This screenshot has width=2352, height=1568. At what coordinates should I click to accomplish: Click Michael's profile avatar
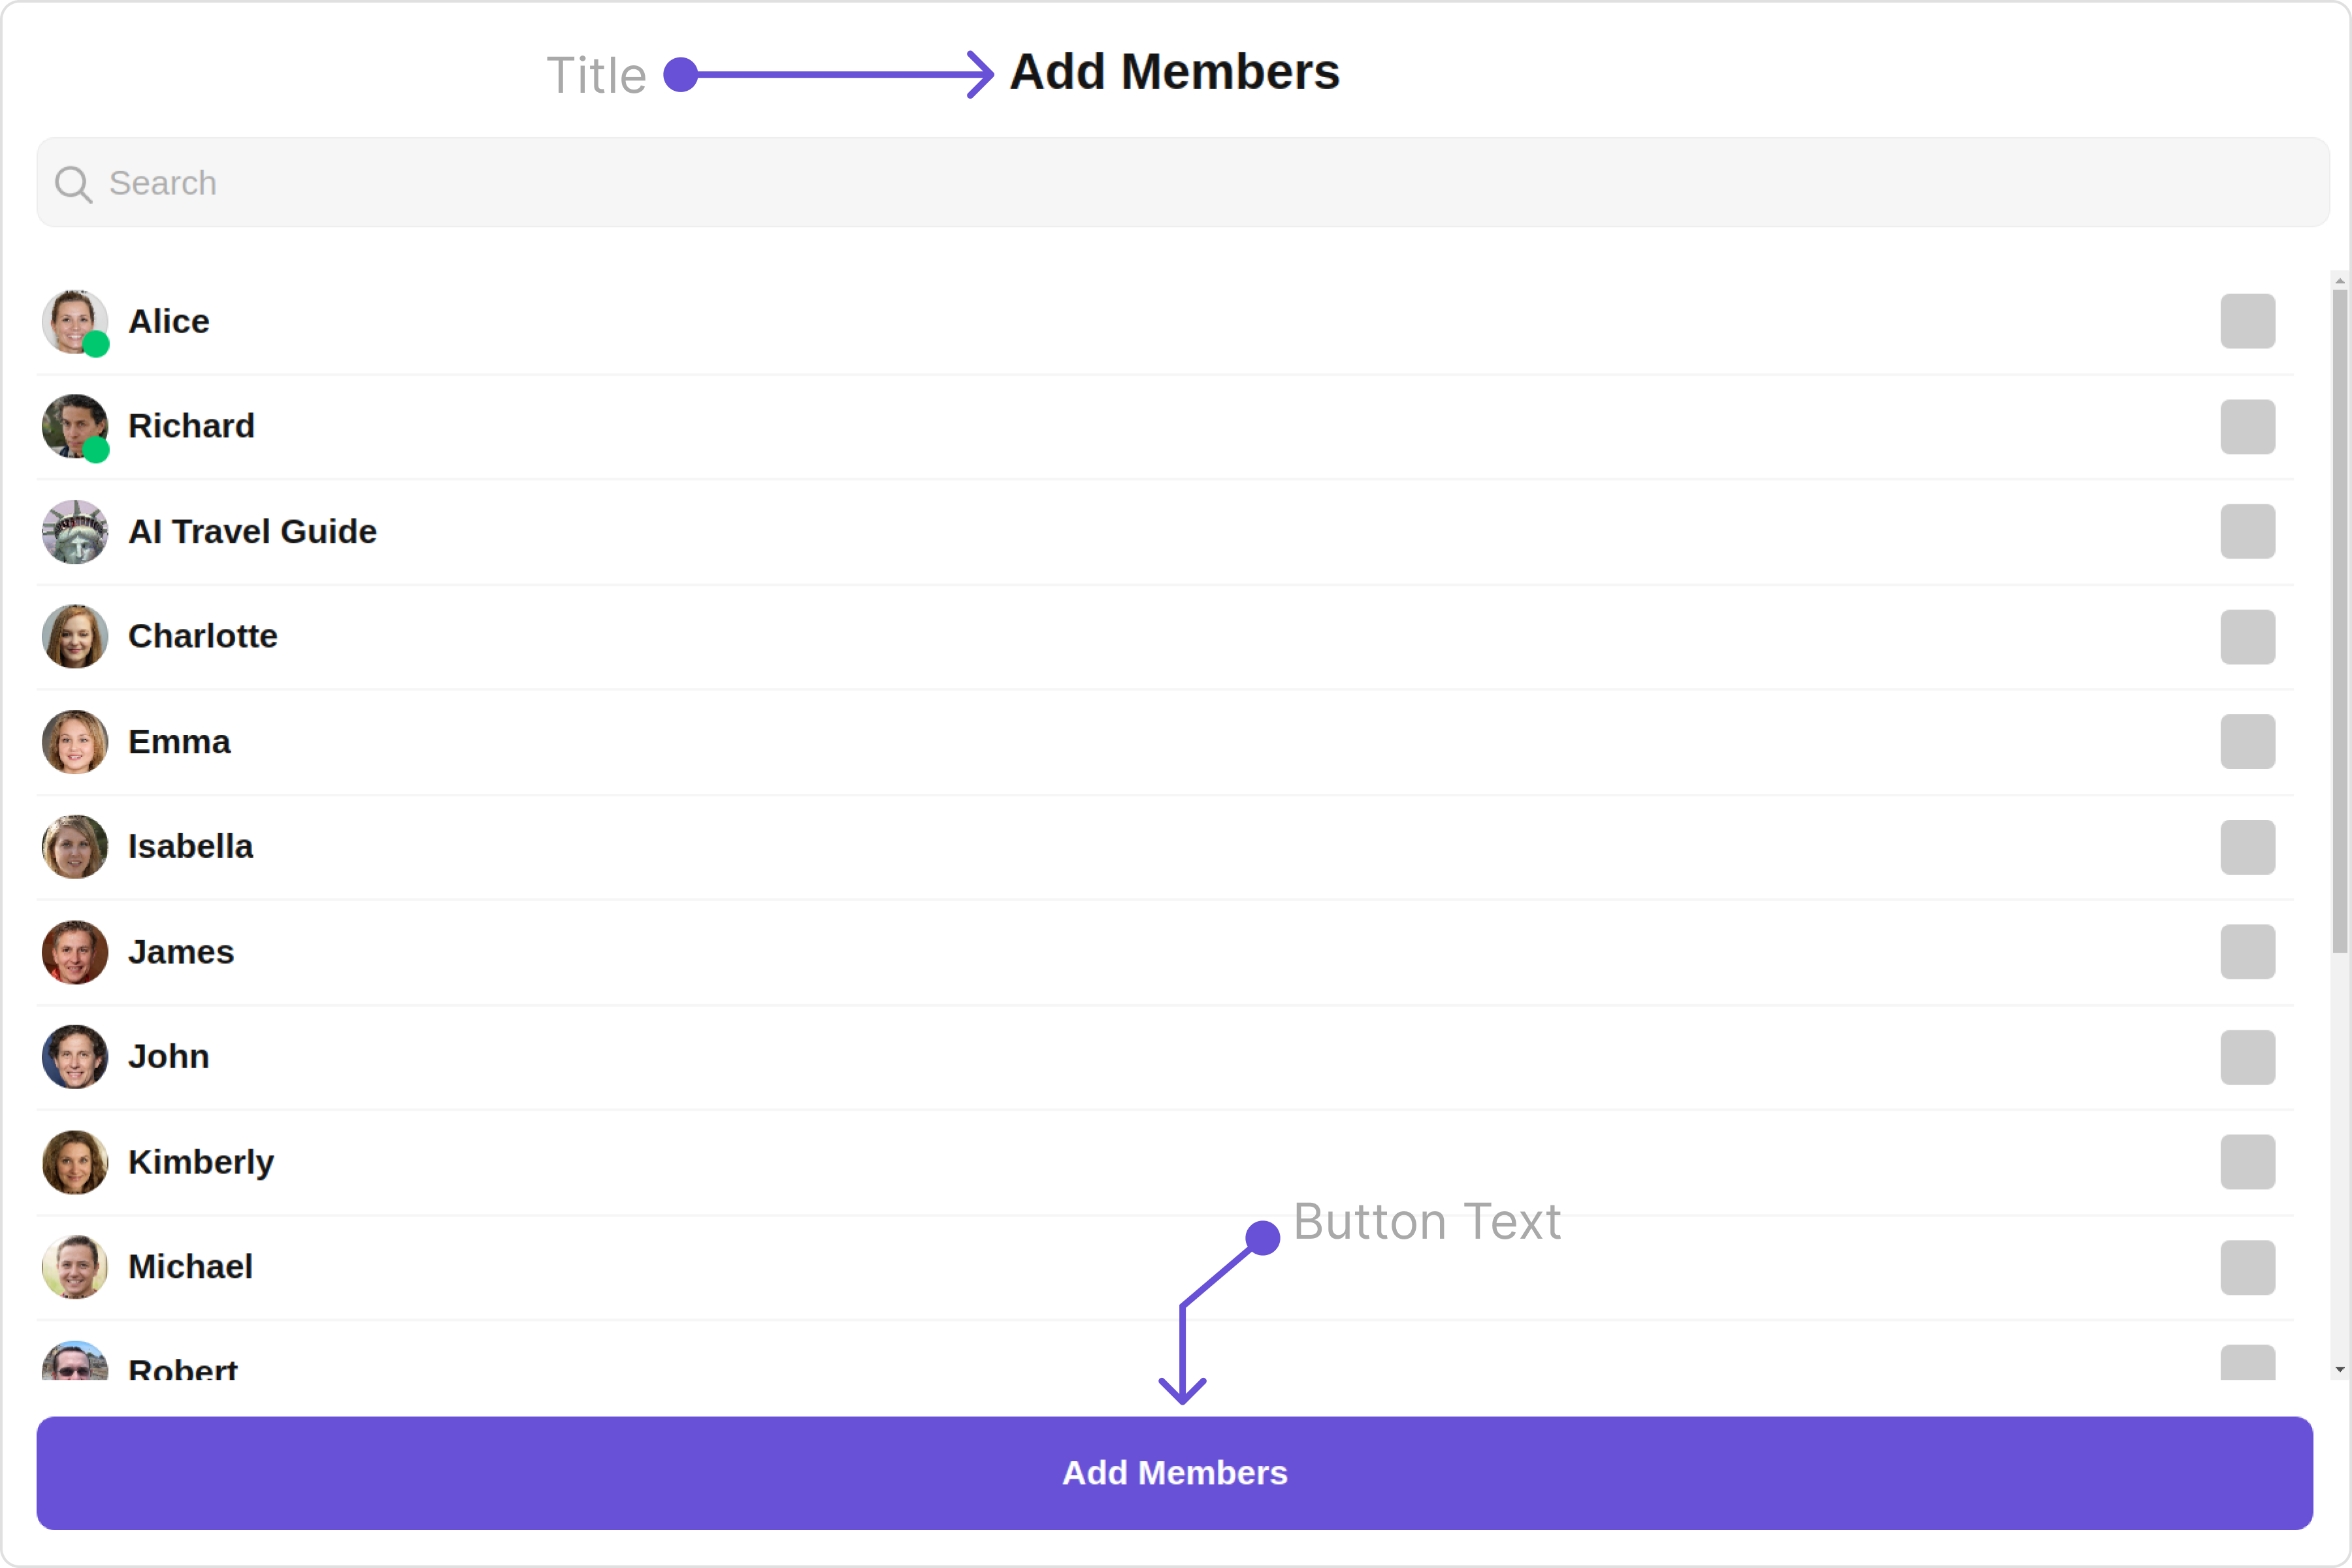point(75,1267)
